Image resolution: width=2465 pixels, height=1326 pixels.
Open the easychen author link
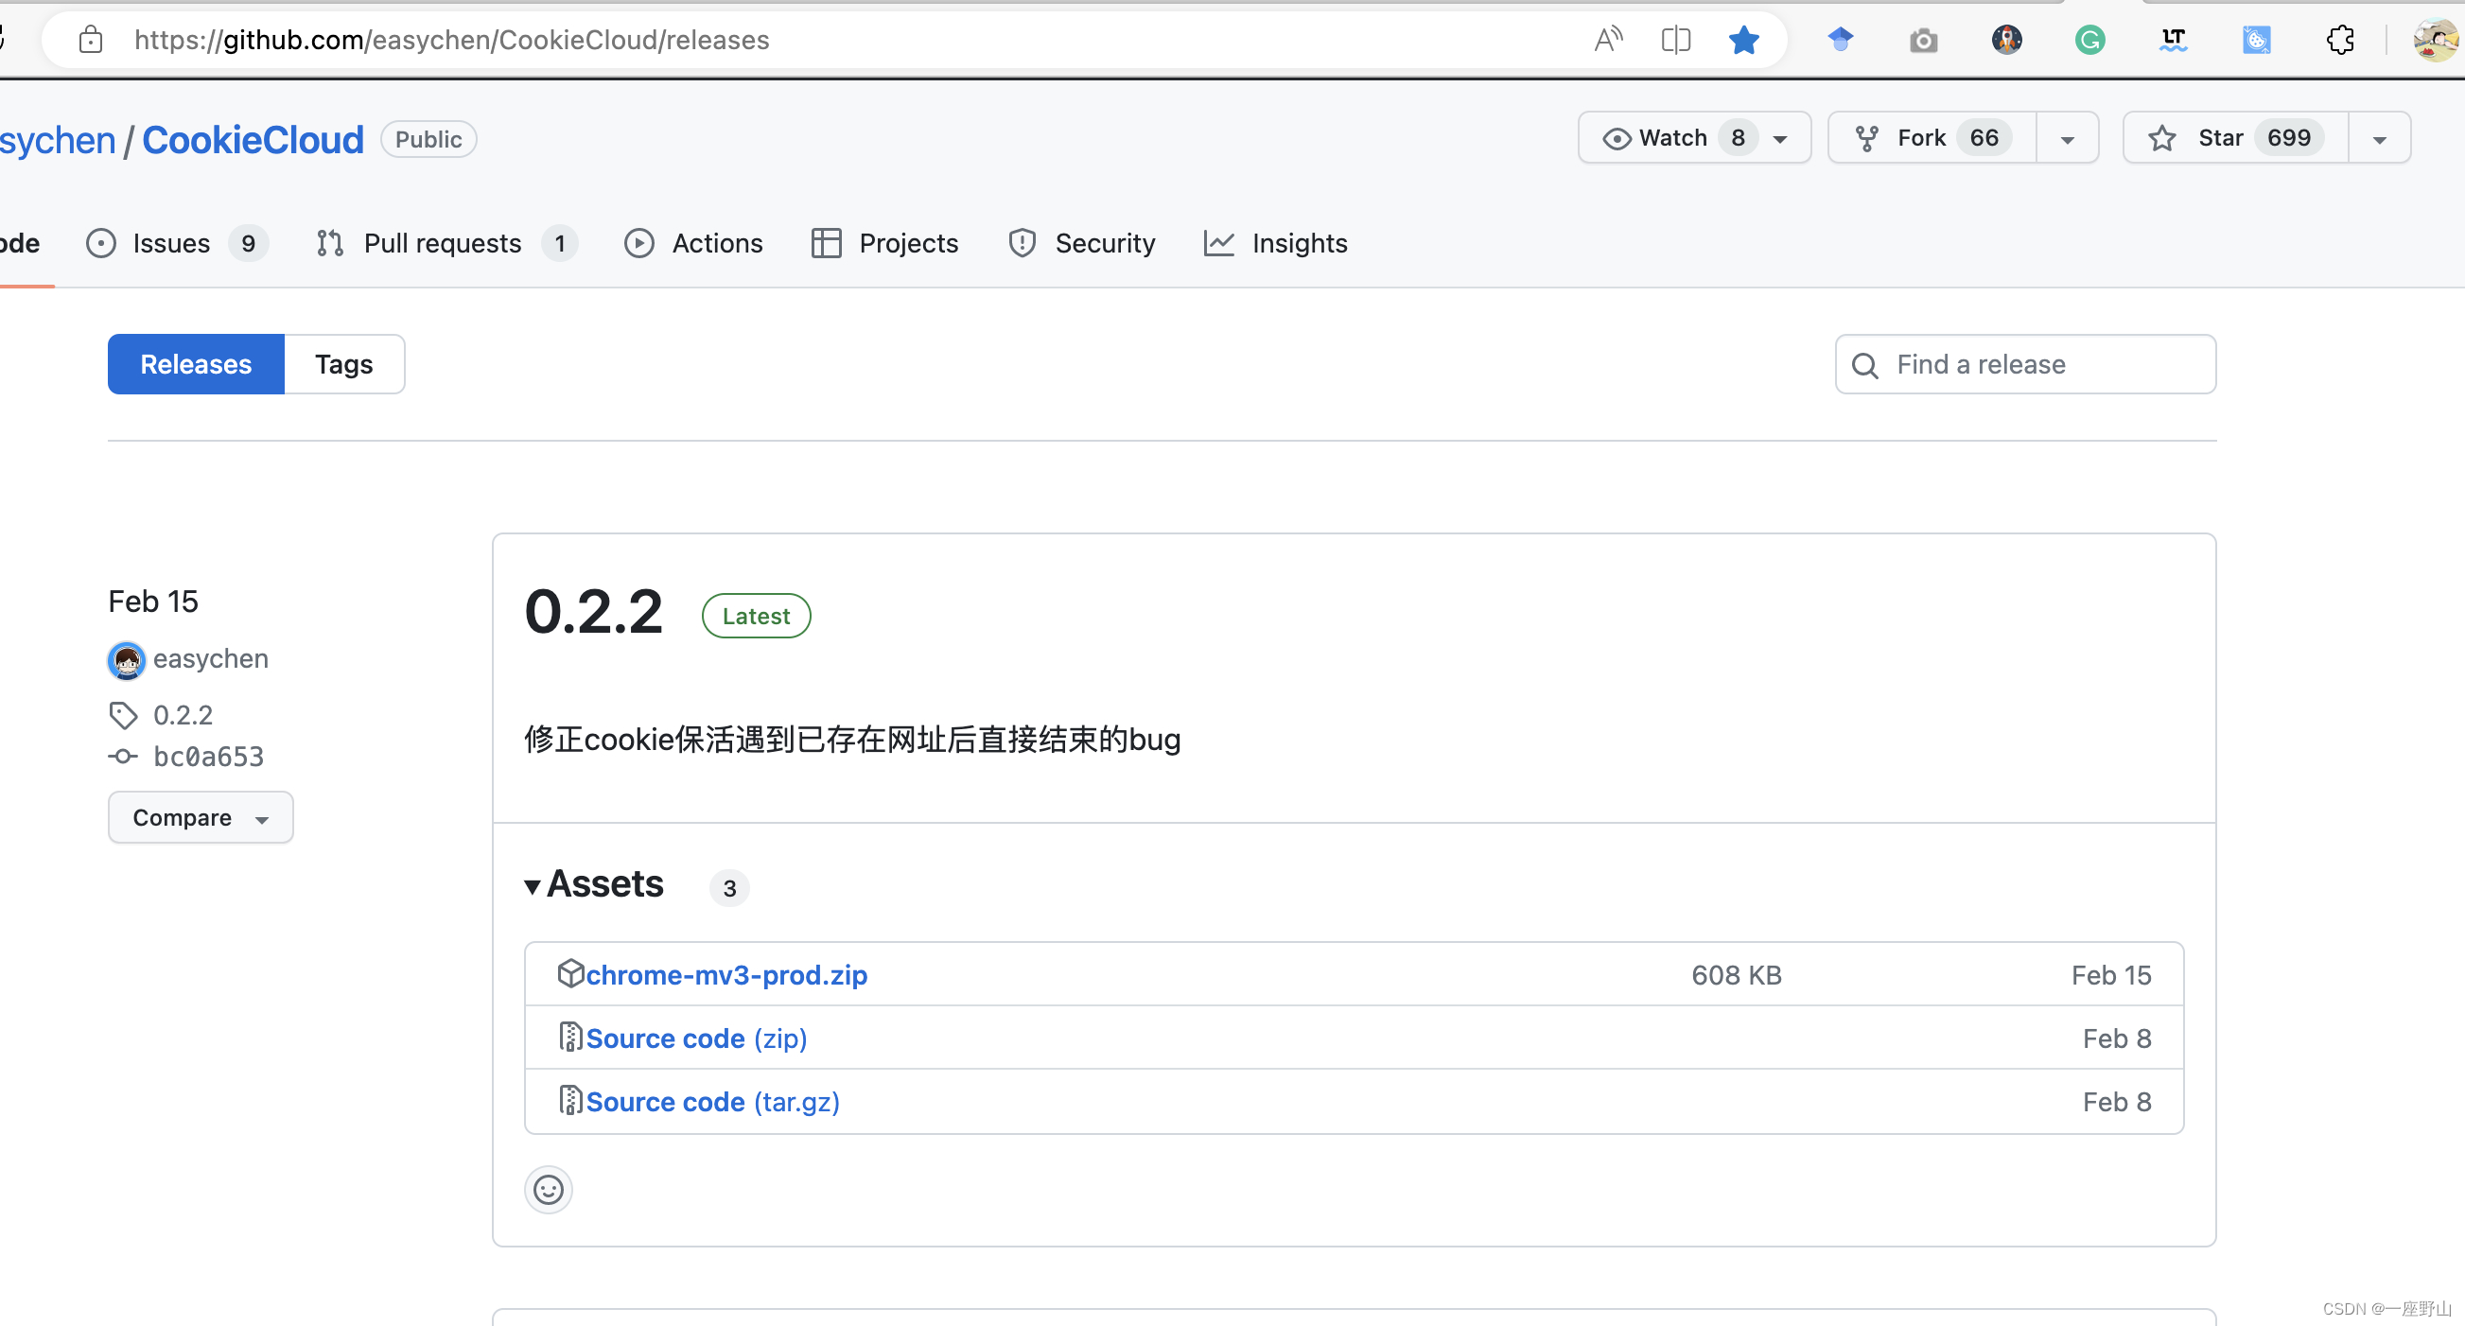211,659
